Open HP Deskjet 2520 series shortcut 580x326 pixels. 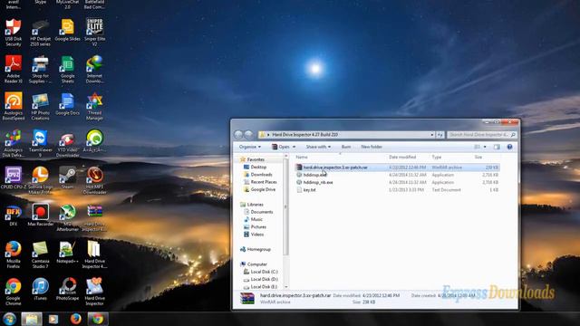click(x=40, y=33)
